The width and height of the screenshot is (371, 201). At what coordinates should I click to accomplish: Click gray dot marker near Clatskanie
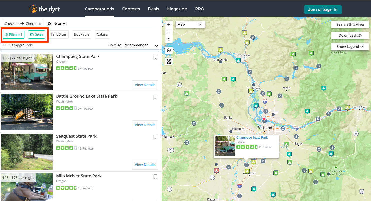pos(221,62)
